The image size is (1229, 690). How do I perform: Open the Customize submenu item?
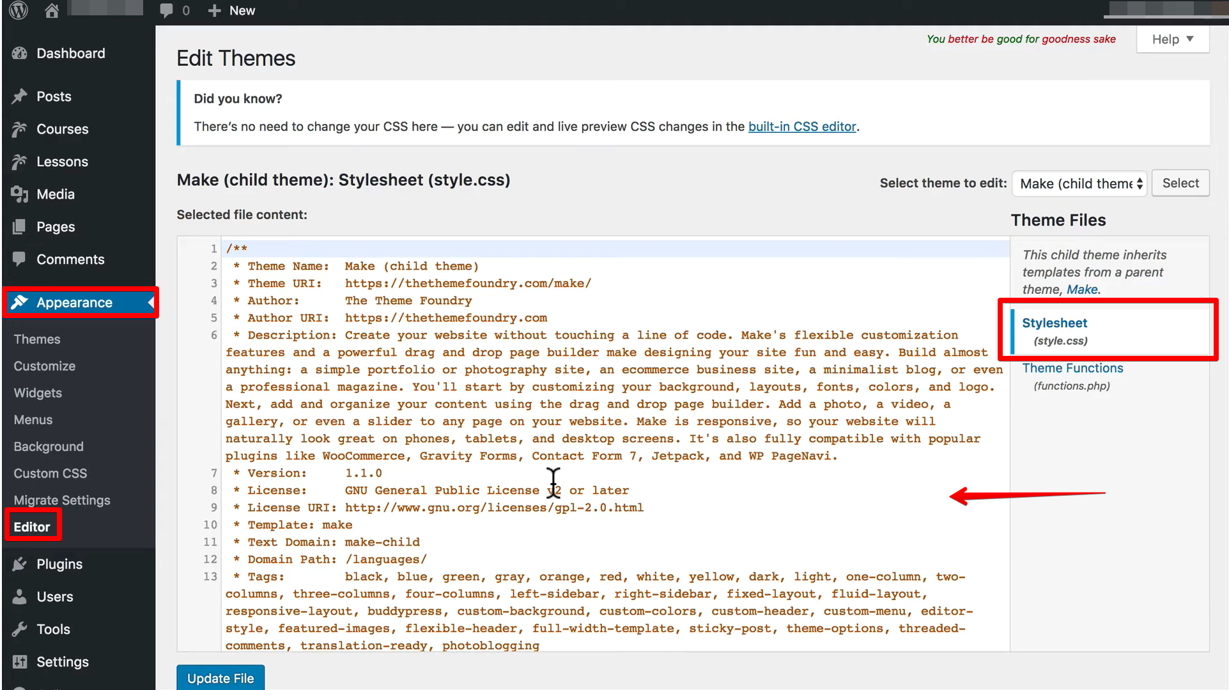45,366
